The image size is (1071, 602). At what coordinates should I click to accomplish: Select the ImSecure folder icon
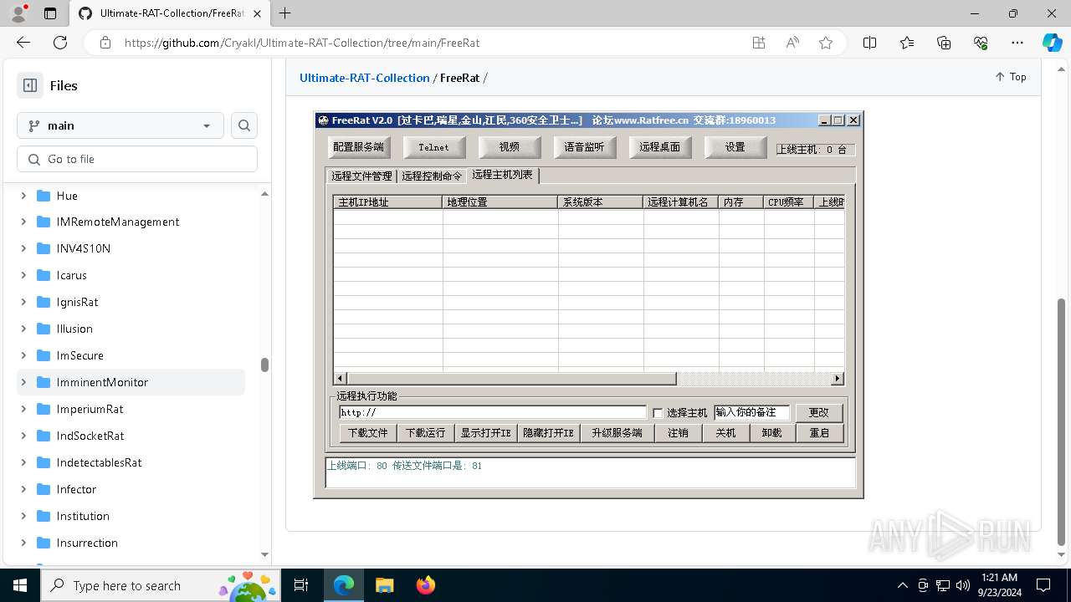click(44, 355)
